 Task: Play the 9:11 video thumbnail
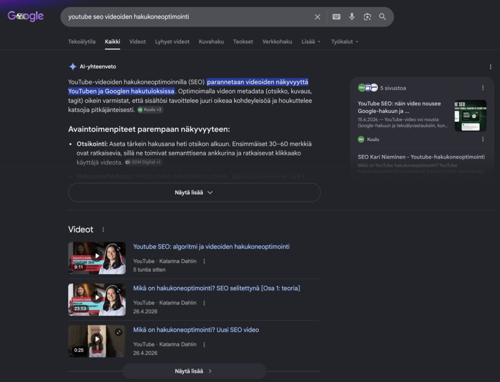(97, 258)
